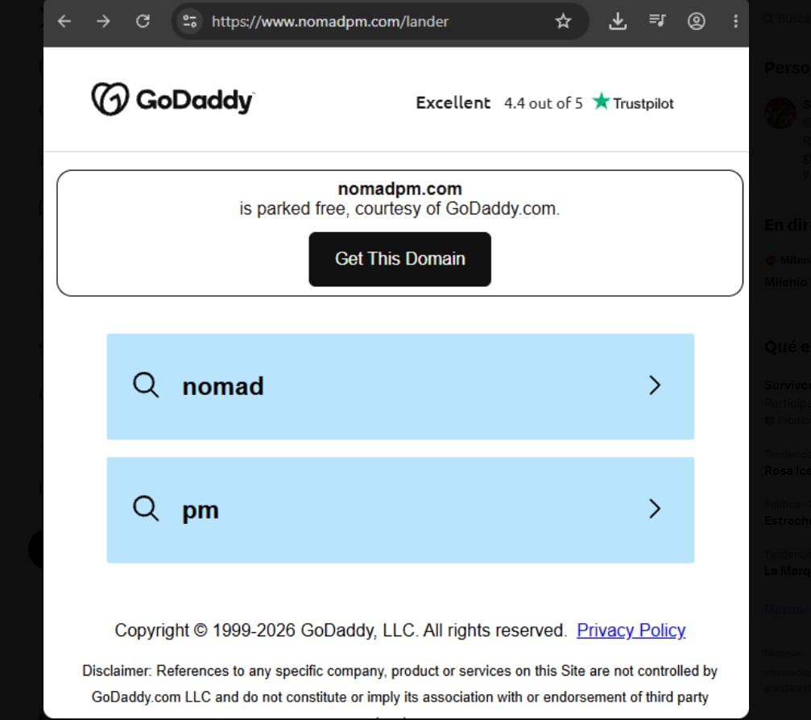Click the Get This Domain button

pyautogui.click(x=399, y=259)
